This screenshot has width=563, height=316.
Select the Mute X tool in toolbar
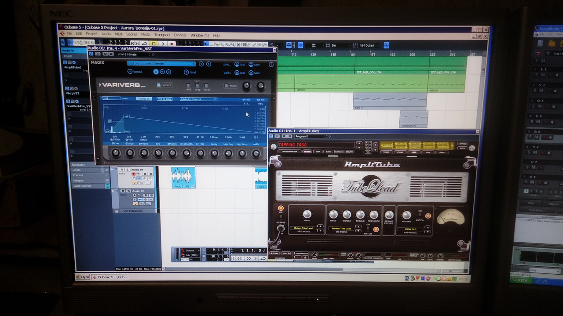click(x=238, y=44)
